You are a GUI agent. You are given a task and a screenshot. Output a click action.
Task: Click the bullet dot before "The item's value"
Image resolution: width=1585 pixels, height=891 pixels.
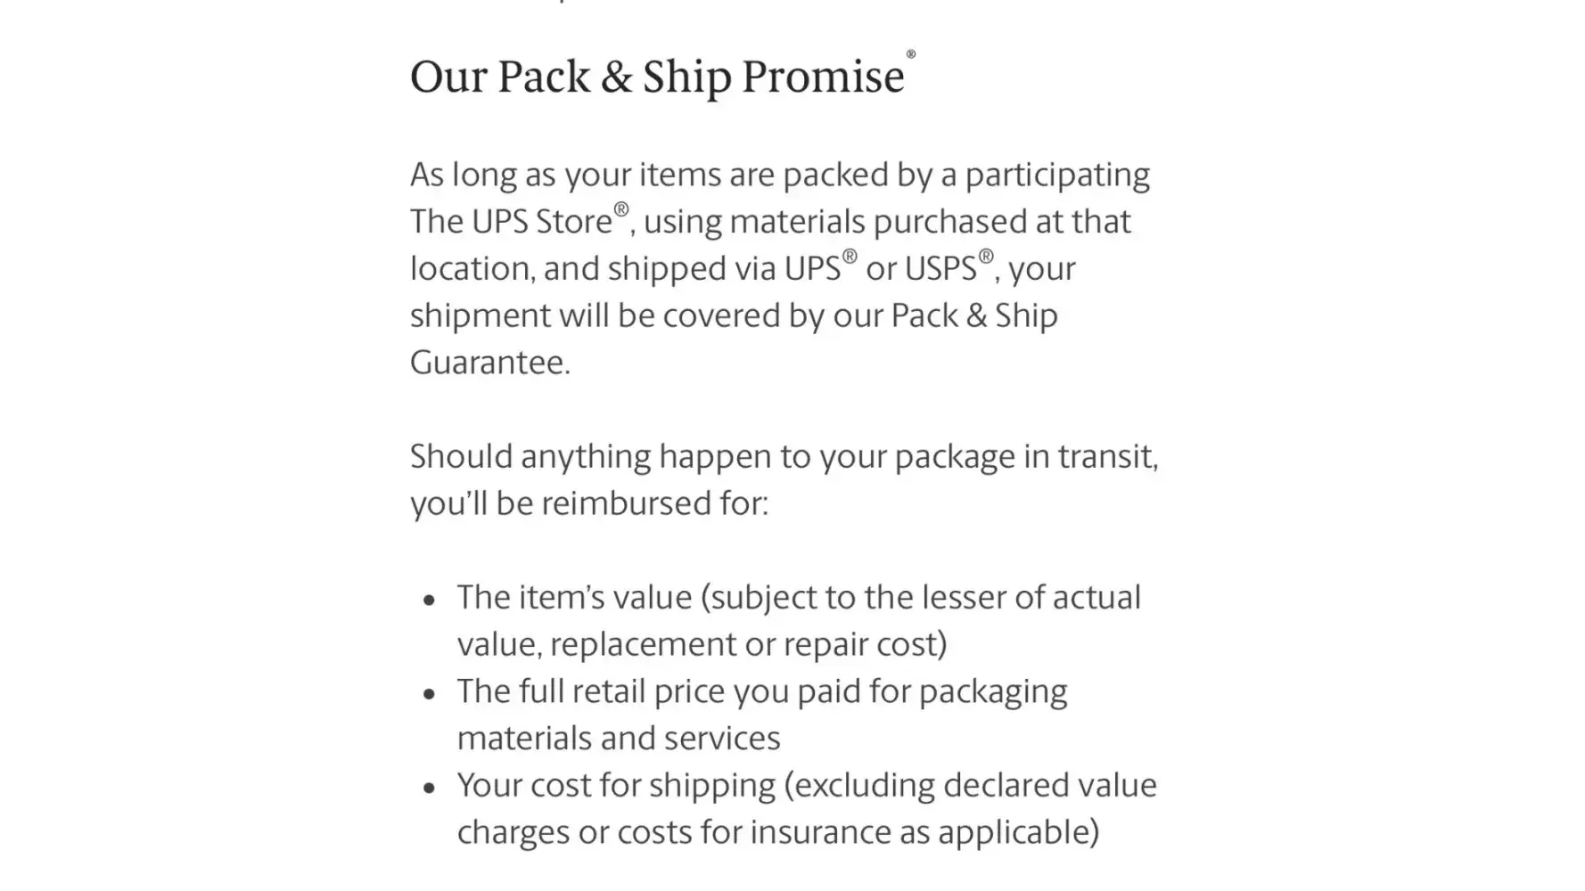click(x=430, y=600)
